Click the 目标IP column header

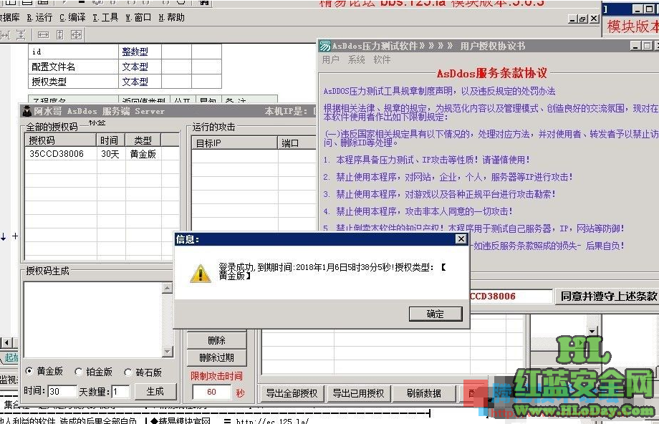(x=235, y=143)
